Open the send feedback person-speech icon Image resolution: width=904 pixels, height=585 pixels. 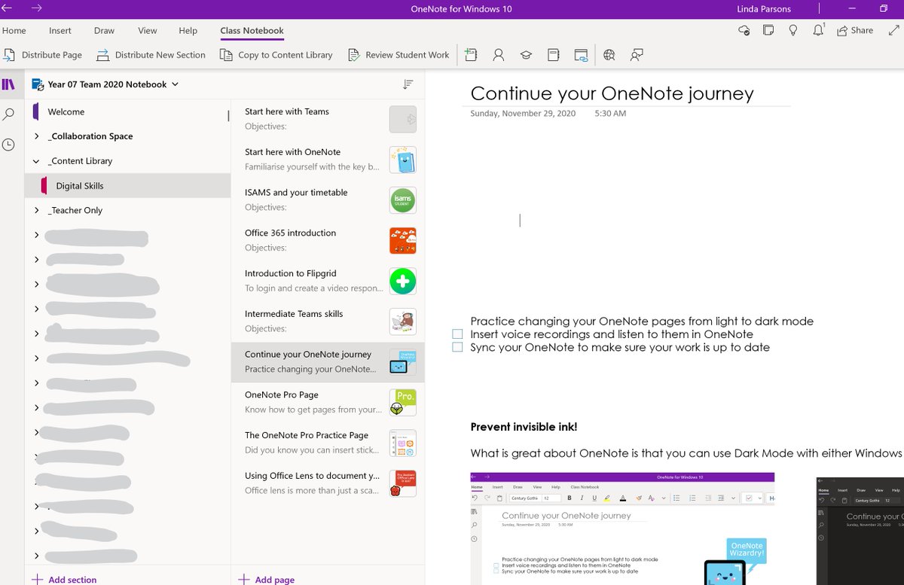click(637, 55)
